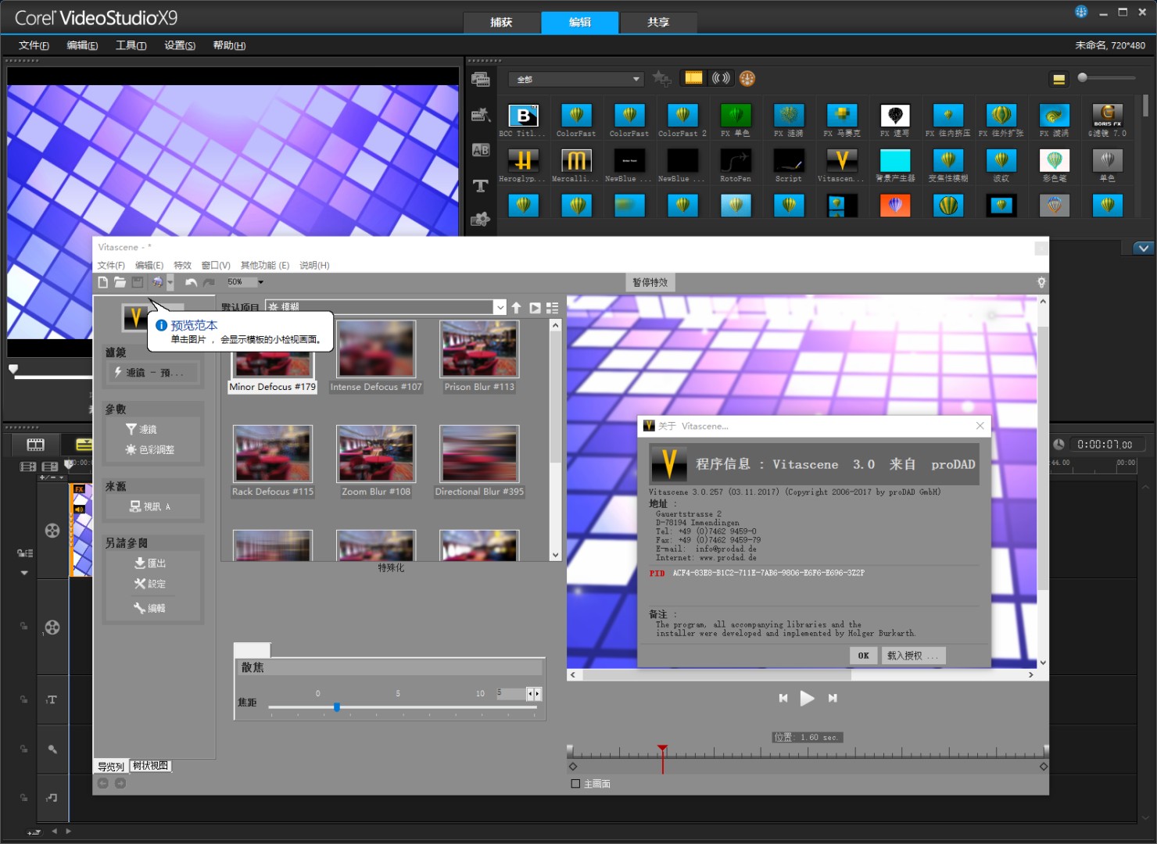The image size is (1157, 844).
Task: Expand the track manager triangle in timeline
Action: tap(24, 573)
